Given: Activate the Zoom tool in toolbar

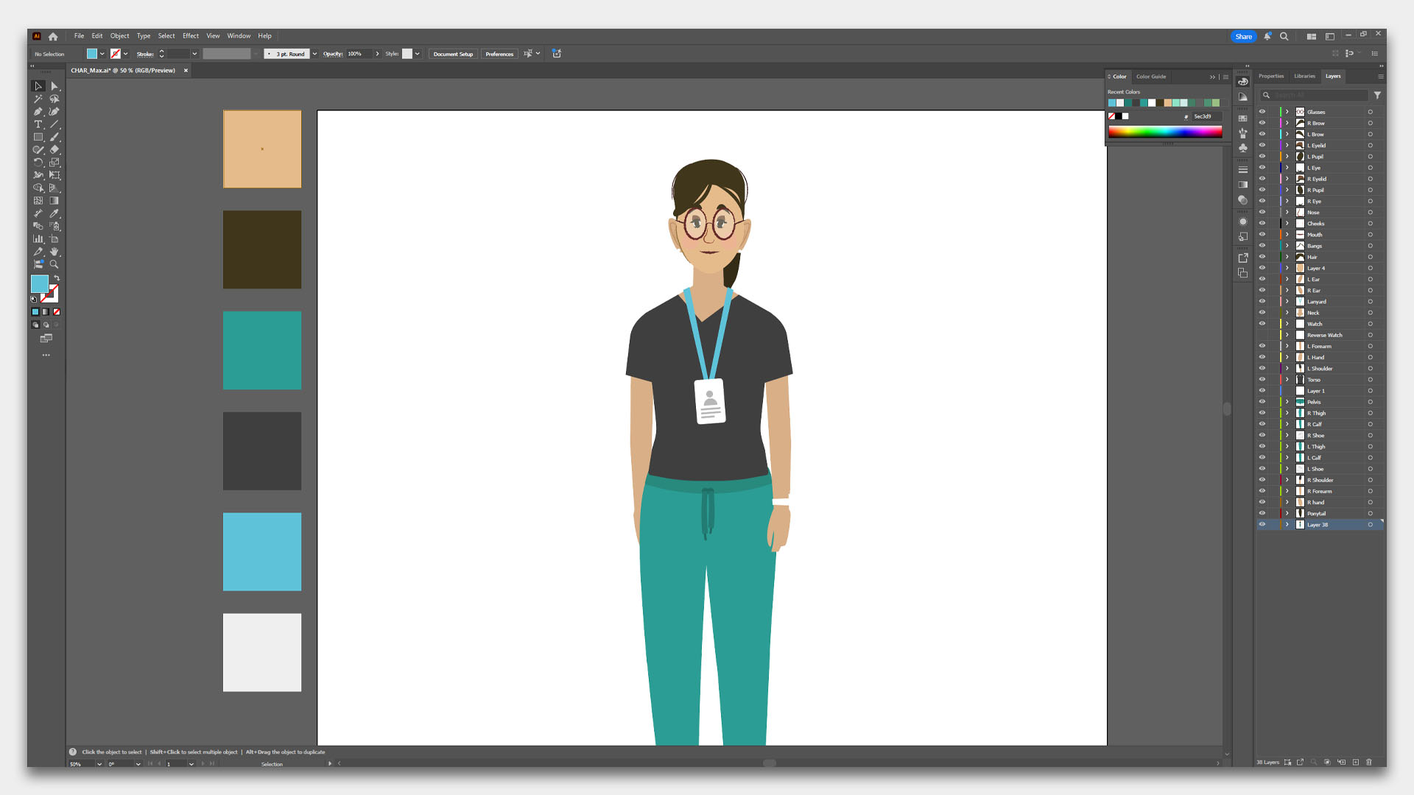Looking at the screenshot, I should tap(54, 264).
